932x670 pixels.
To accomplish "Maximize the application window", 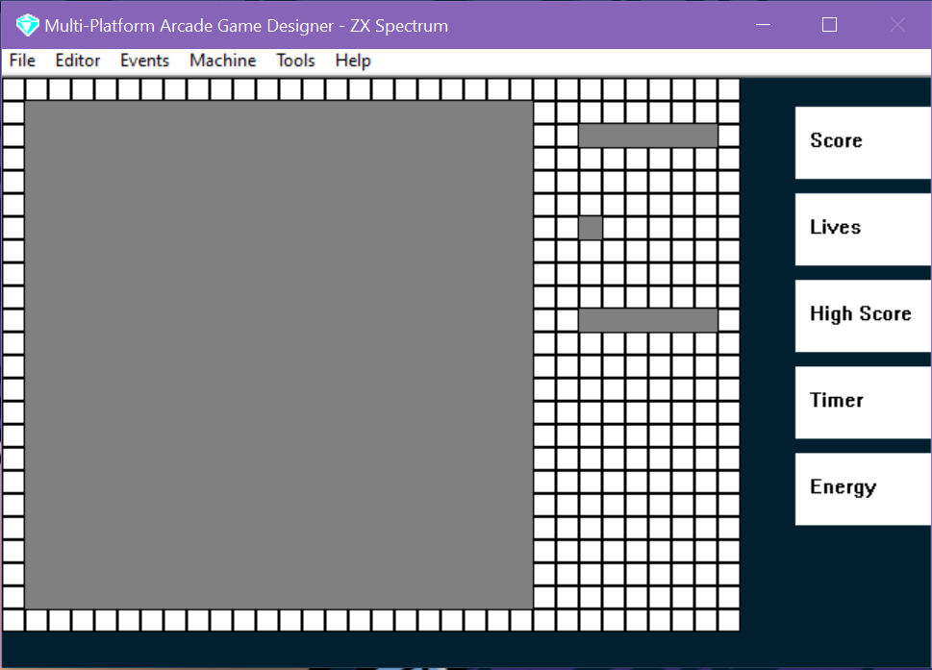I will [x=830, y=24].
